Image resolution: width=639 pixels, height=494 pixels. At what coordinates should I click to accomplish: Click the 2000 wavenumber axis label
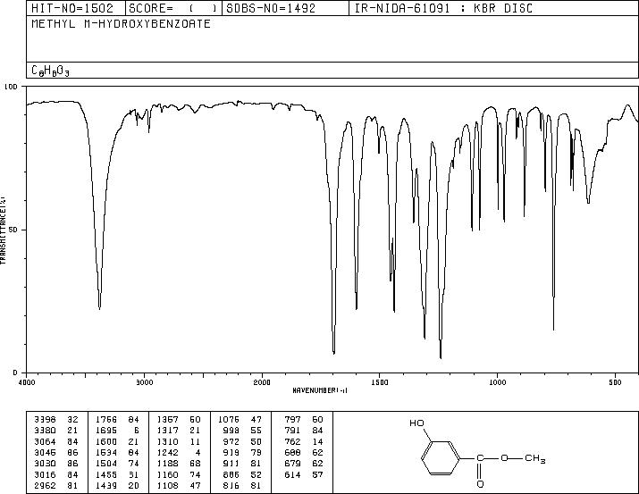click(x=262, y=382)
